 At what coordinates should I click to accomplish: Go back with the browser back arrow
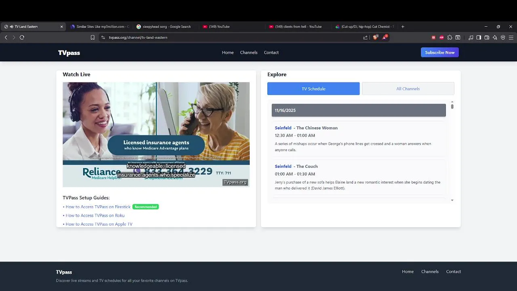click(x=6, y=37)
